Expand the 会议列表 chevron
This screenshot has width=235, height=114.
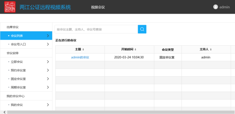(48, 36)
